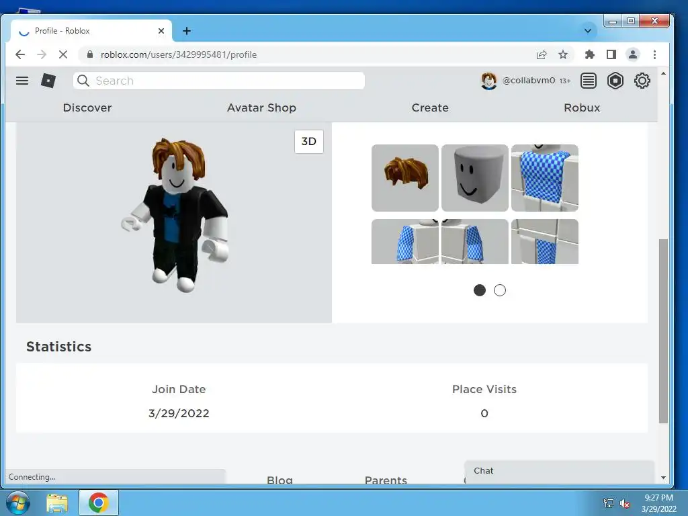This screenshot has height=516, width=688.
Task: Open the Chrome three-dot menu
Action: pyautogui.click(x=654, y=54)
